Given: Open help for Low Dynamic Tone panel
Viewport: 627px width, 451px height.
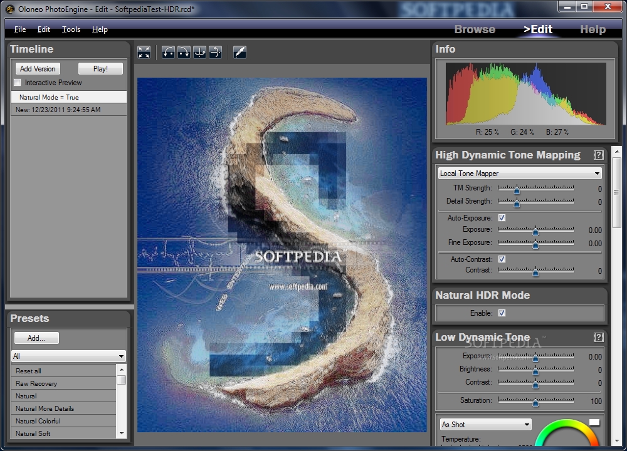Looking at the screenshot, I should (x=598, y=337).
